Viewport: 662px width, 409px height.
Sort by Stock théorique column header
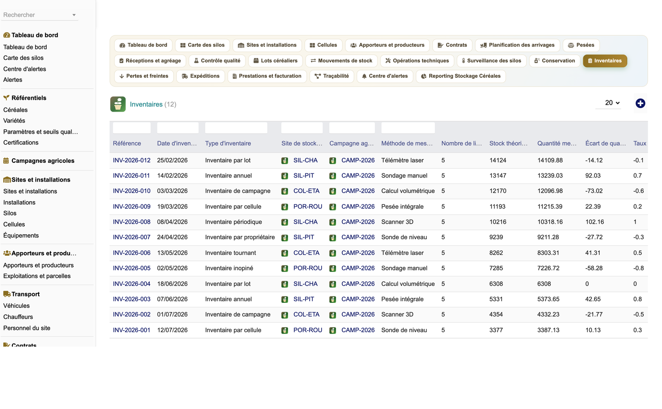(508, 144)
